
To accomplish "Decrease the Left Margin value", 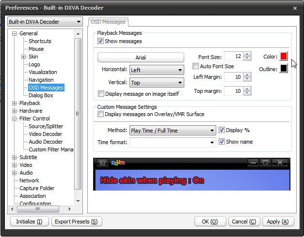I will coord(247,79).
